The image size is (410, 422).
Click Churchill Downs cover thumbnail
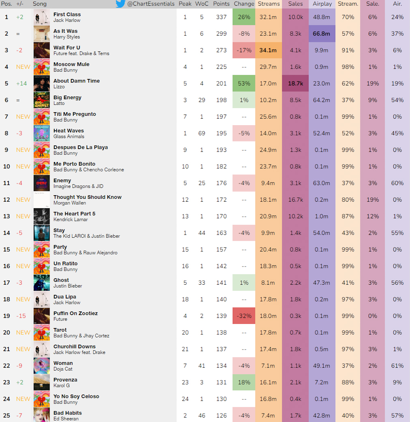[x=42, y=349]
